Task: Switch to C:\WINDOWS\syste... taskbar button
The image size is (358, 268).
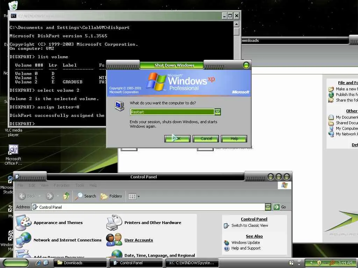Action: pyautogui.click(x=192, y=263)
